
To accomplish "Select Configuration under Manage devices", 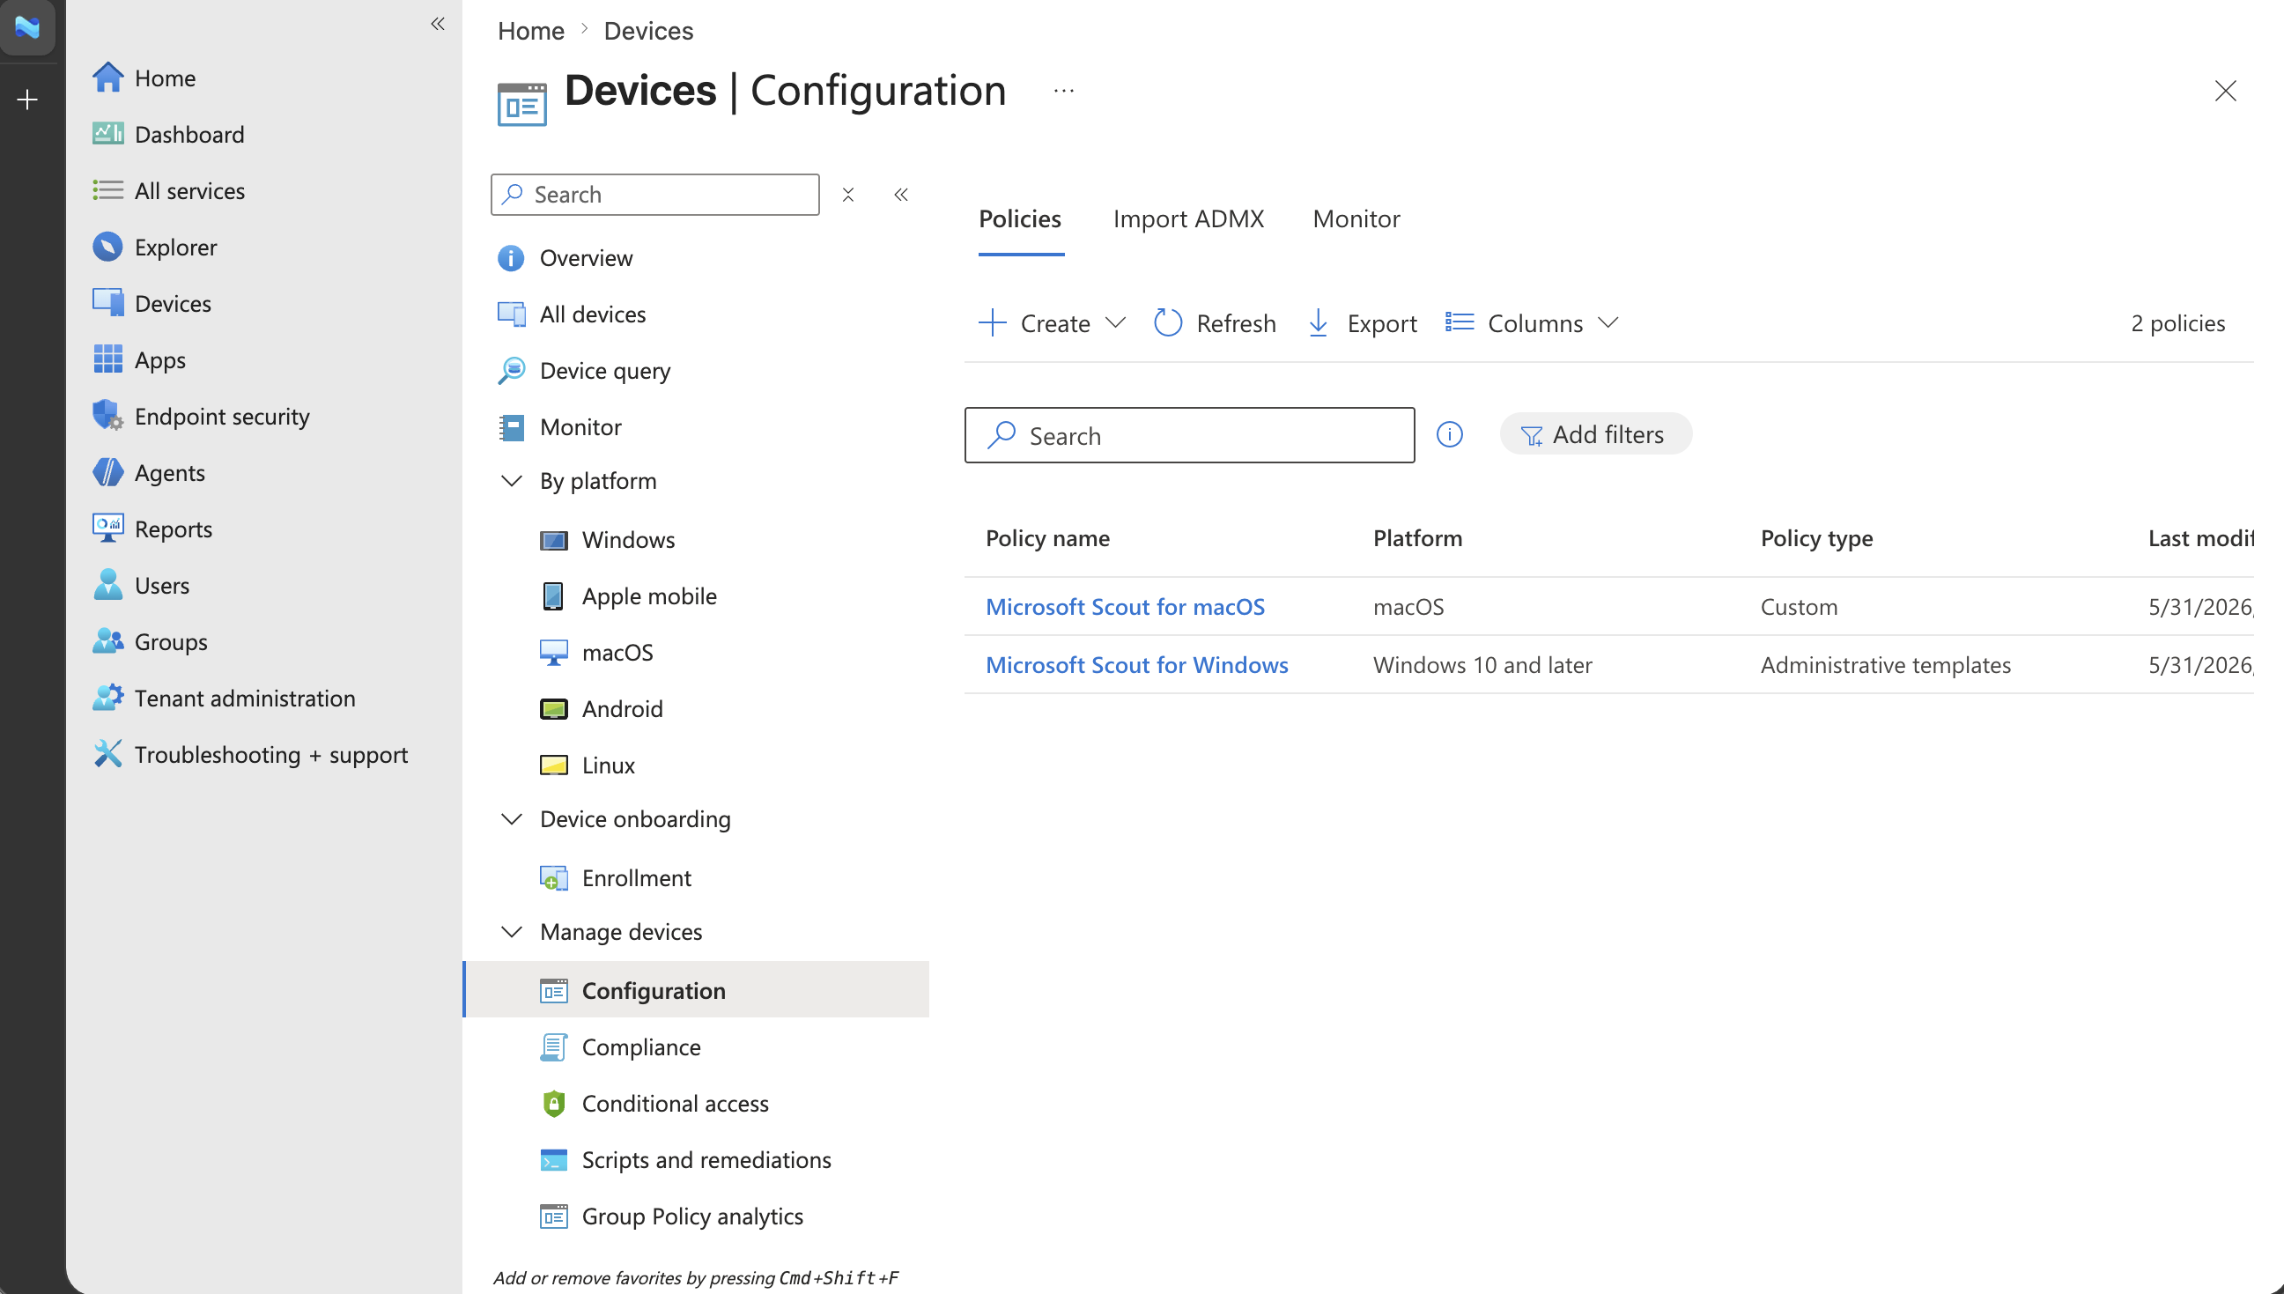I will pyautogui.click(x=696, y=990).
